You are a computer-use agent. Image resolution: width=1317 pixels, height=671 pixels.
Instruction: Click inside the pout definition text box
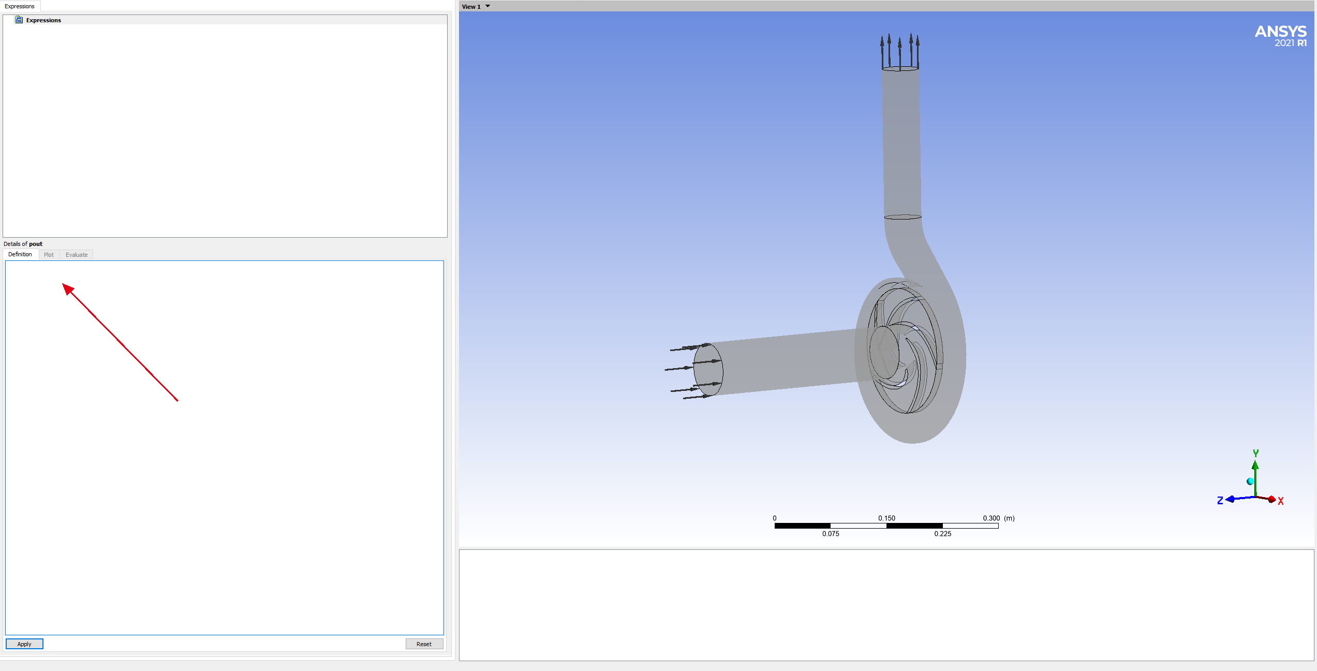pyautogui.click(x=224, y=447)
